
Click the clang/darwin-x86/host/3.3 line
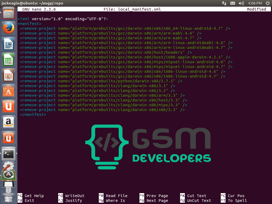click(x=104, y=100)
